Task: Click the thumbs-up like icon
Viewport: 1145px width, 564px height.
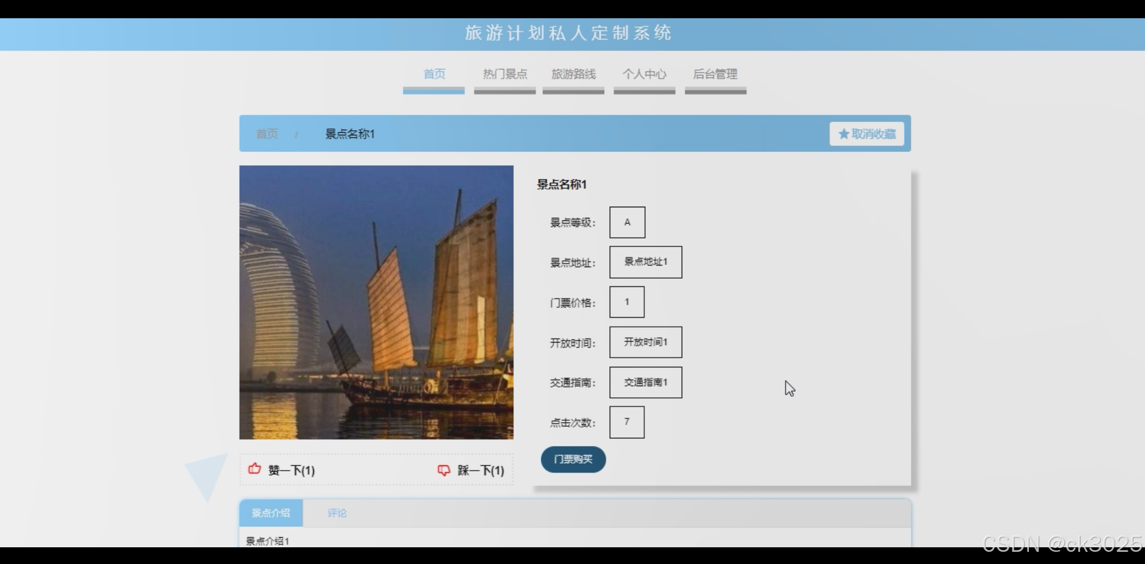Action: (x=254, y=469)
